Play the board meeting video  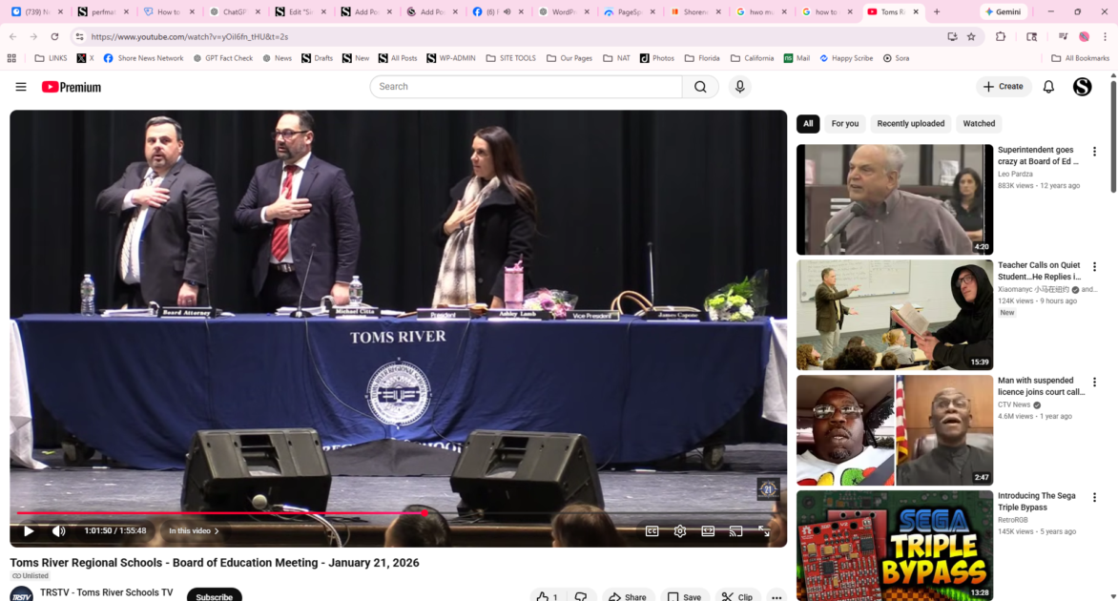29,531
